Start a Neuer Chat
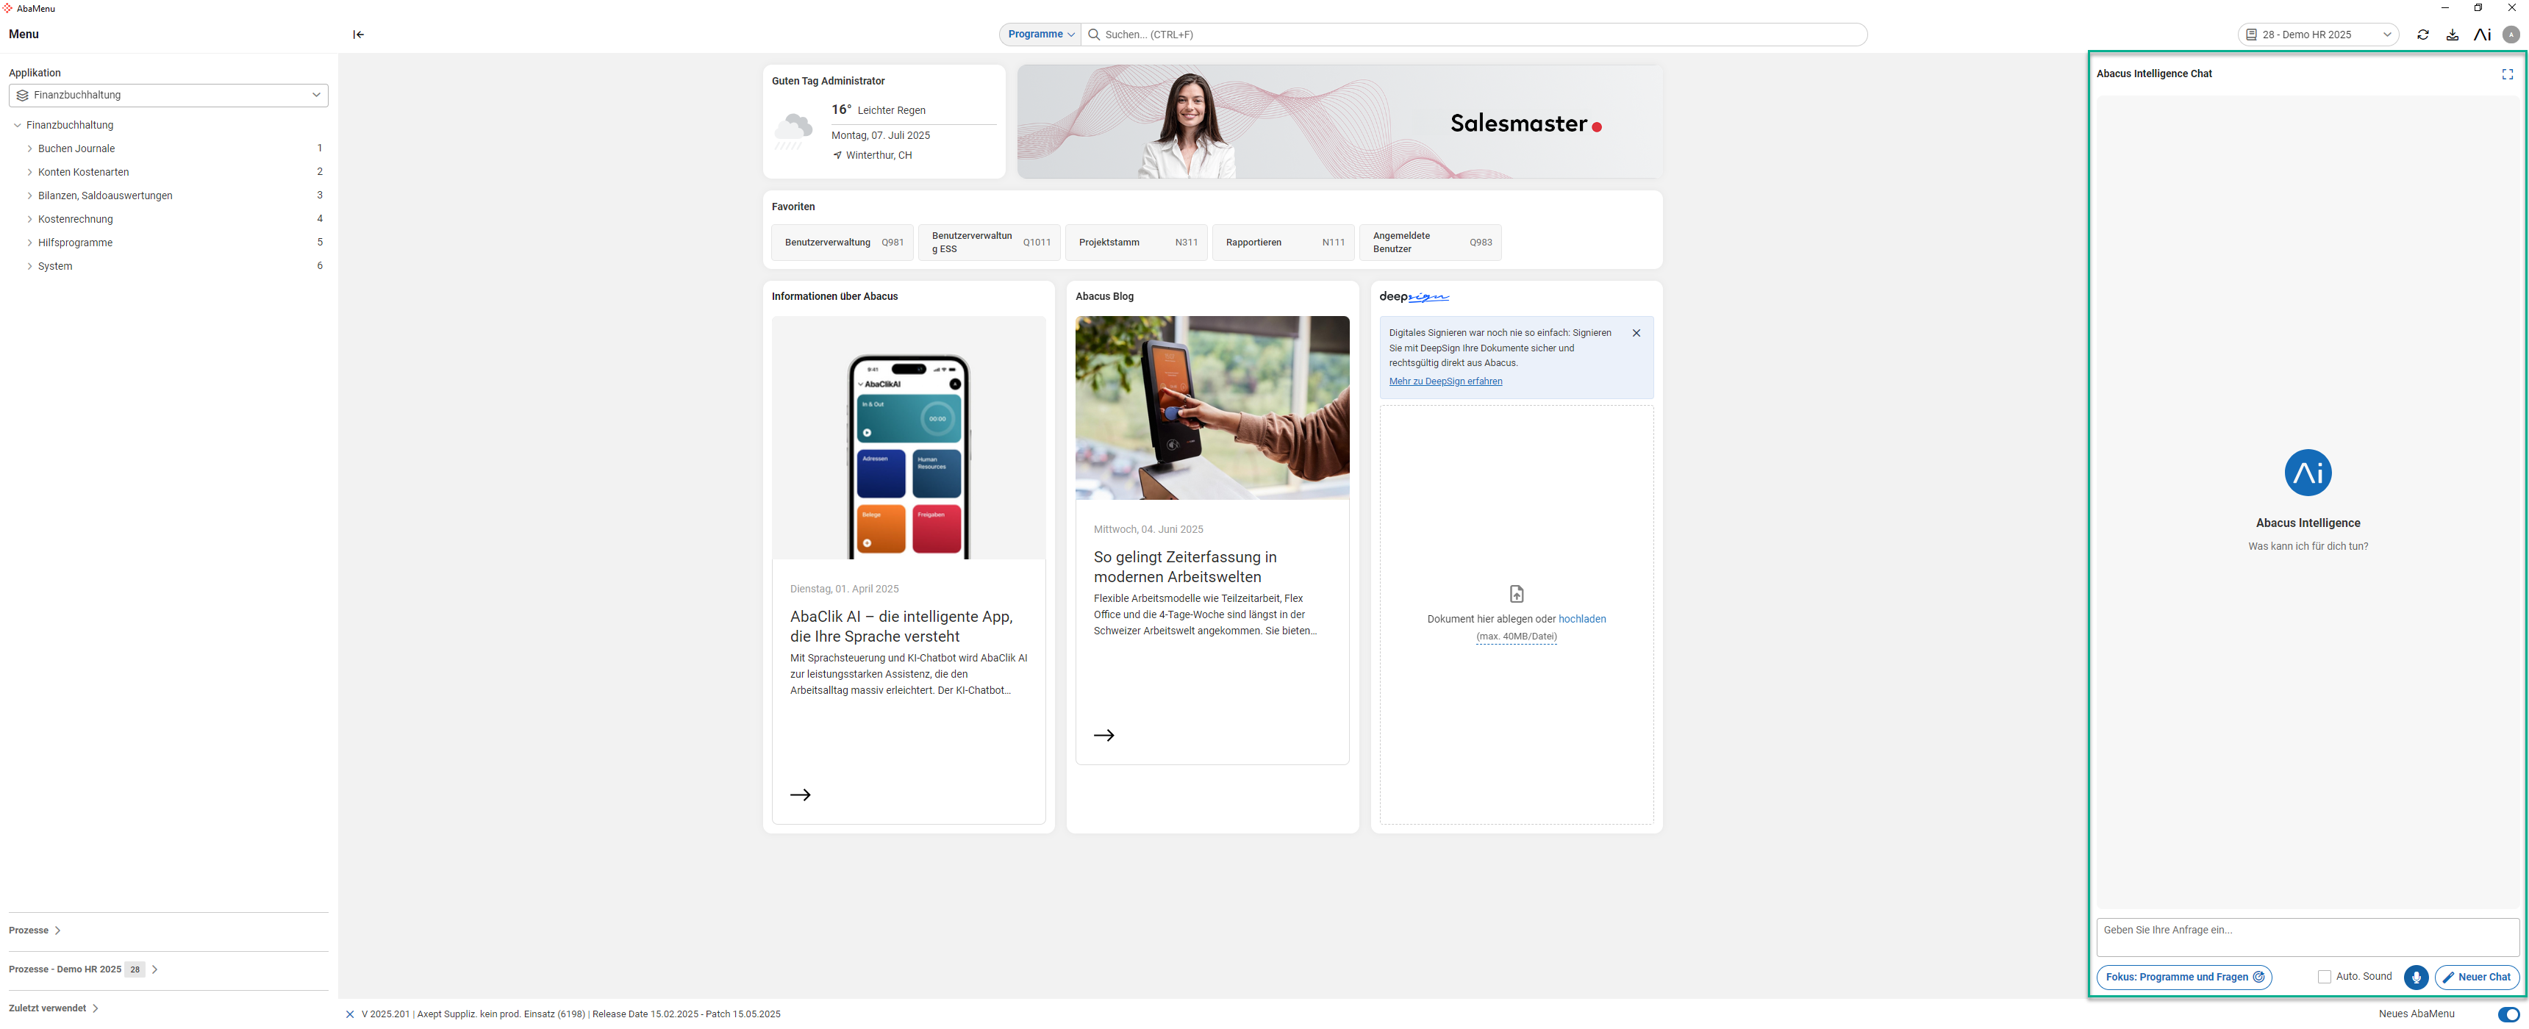The height and width of the screenshot is (1029, 2529). pyautogui.click(x=2476, y=977)
